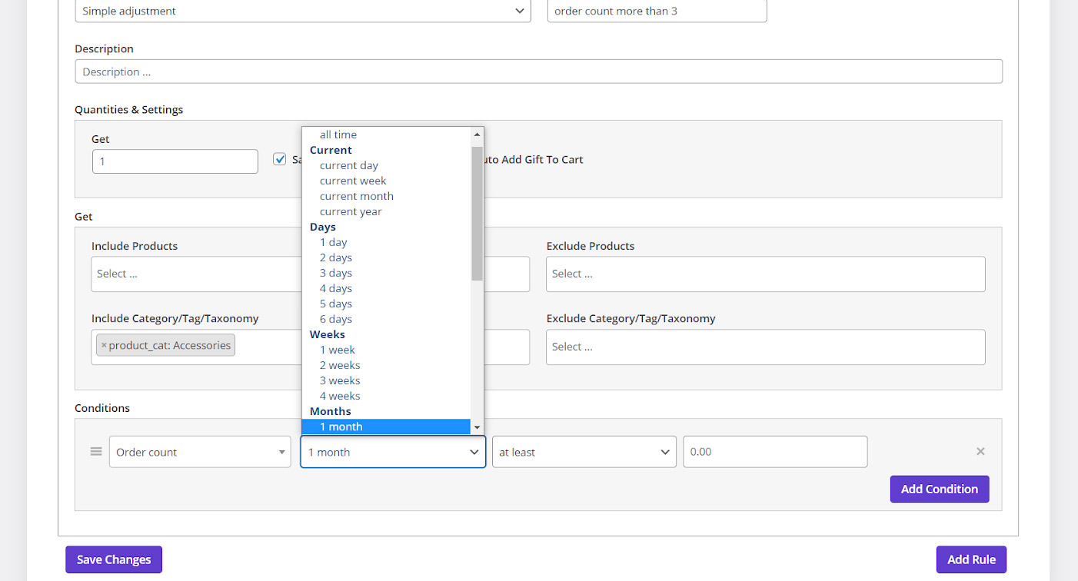The image size is (1078, 581).
Task: Remove the condition with the X icon
Action: pos(980,451)
